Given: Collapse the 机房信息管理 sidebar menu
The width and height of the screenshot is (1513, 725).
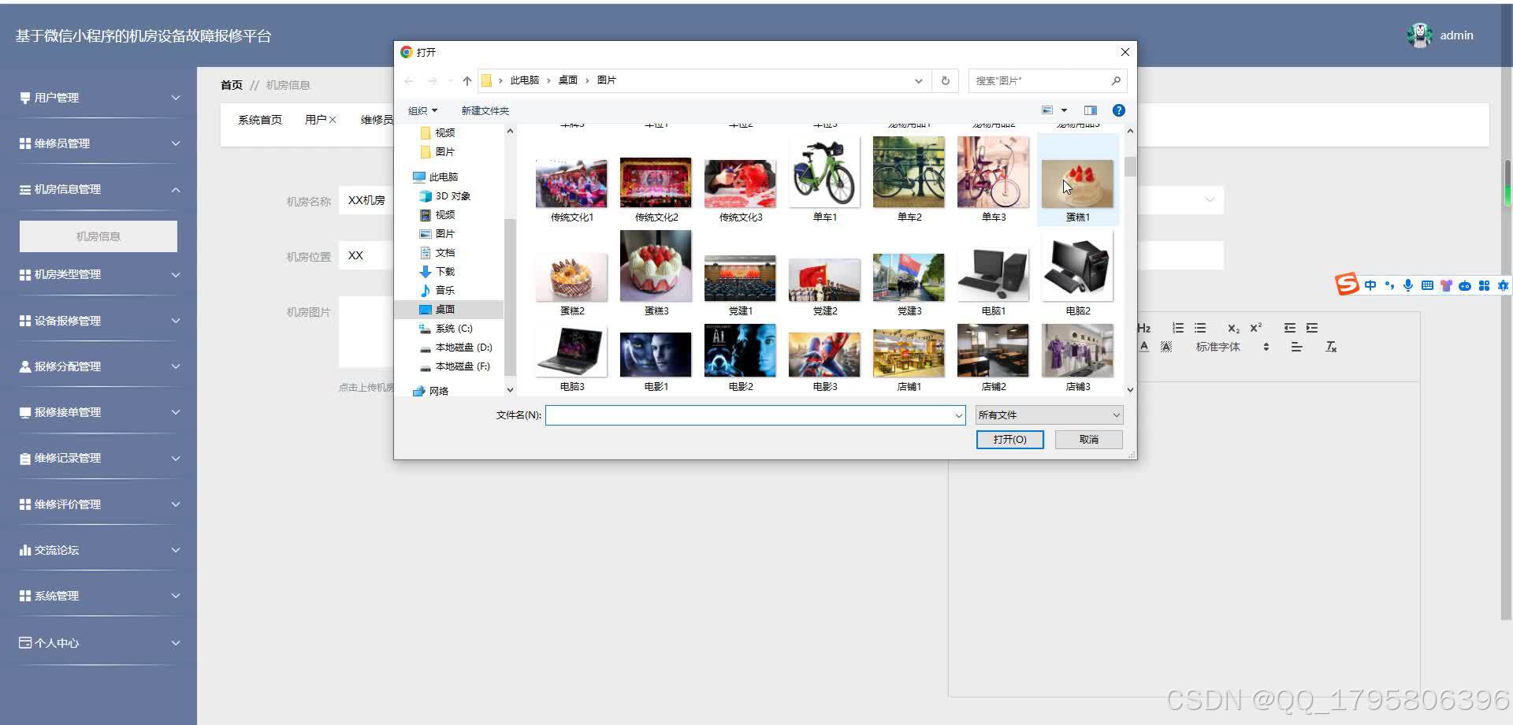Looking at the screenshot, I should (99, 189).
